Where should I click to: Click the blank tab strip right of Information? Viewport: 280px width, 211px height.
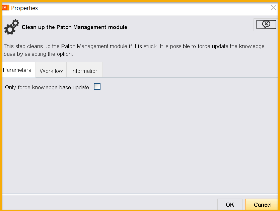point(191,70)
